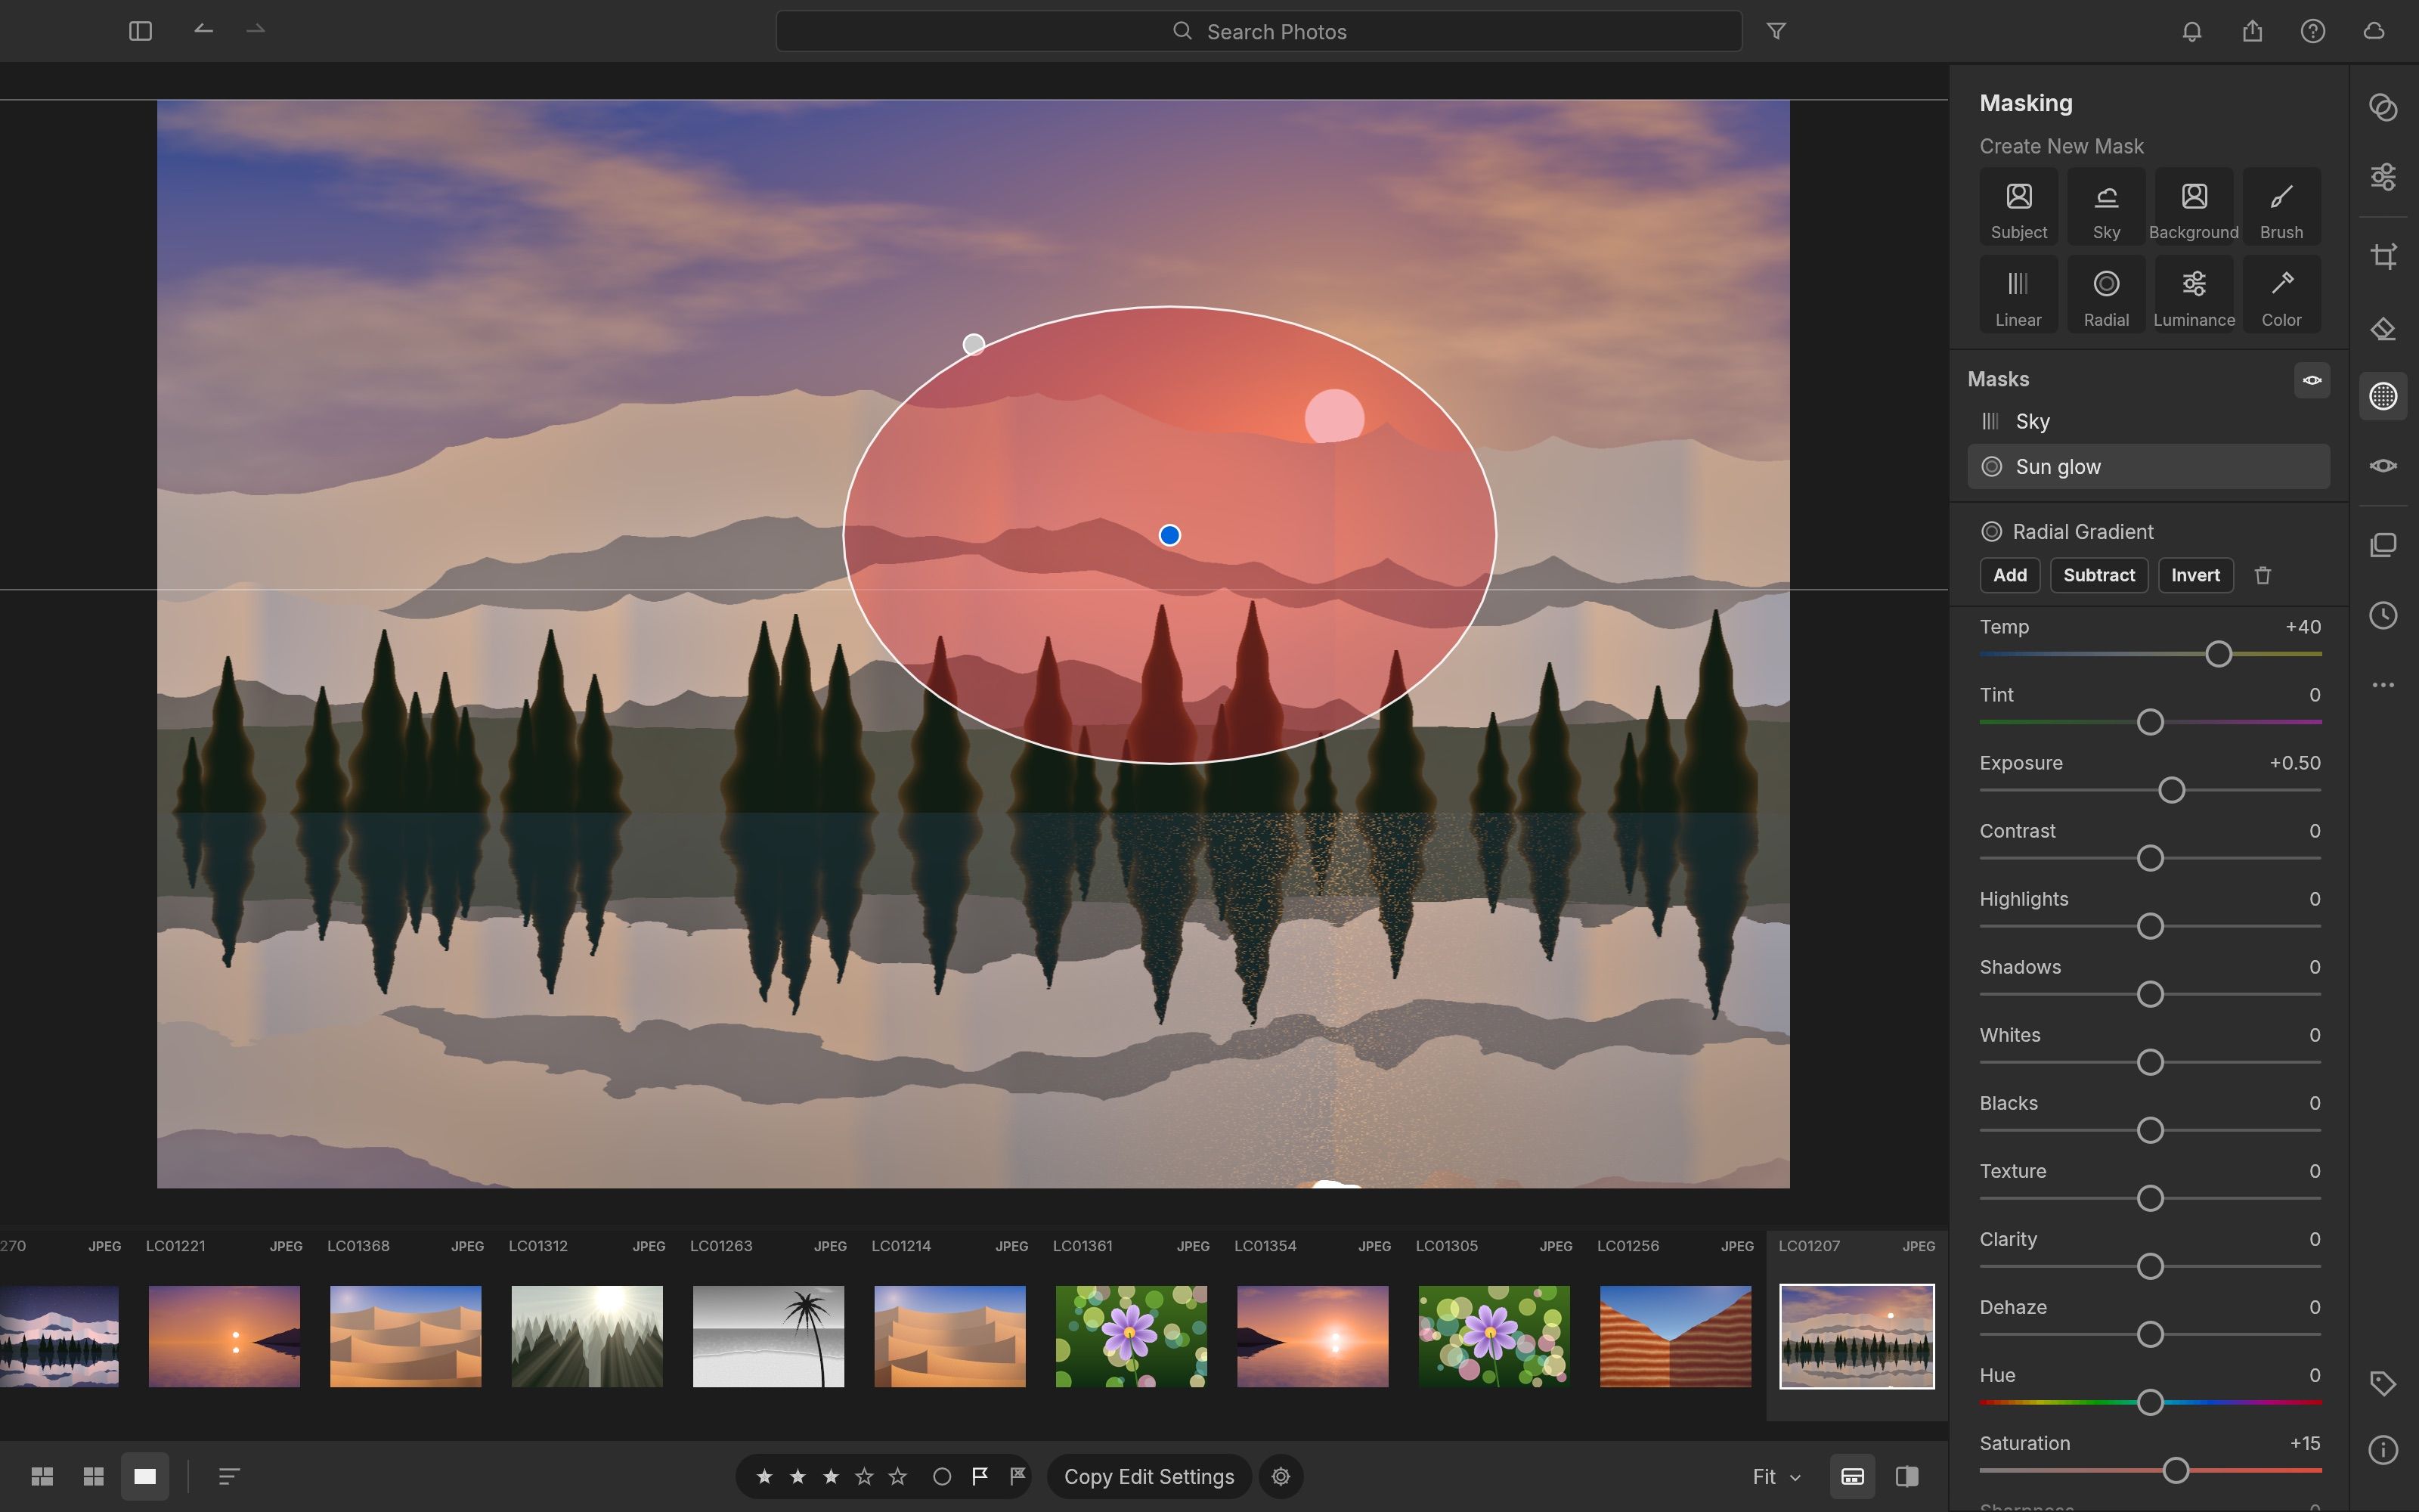Click the Exposure slider handle
The width and height of the screenshot is (2419, 1512).
click(2171, 790)
